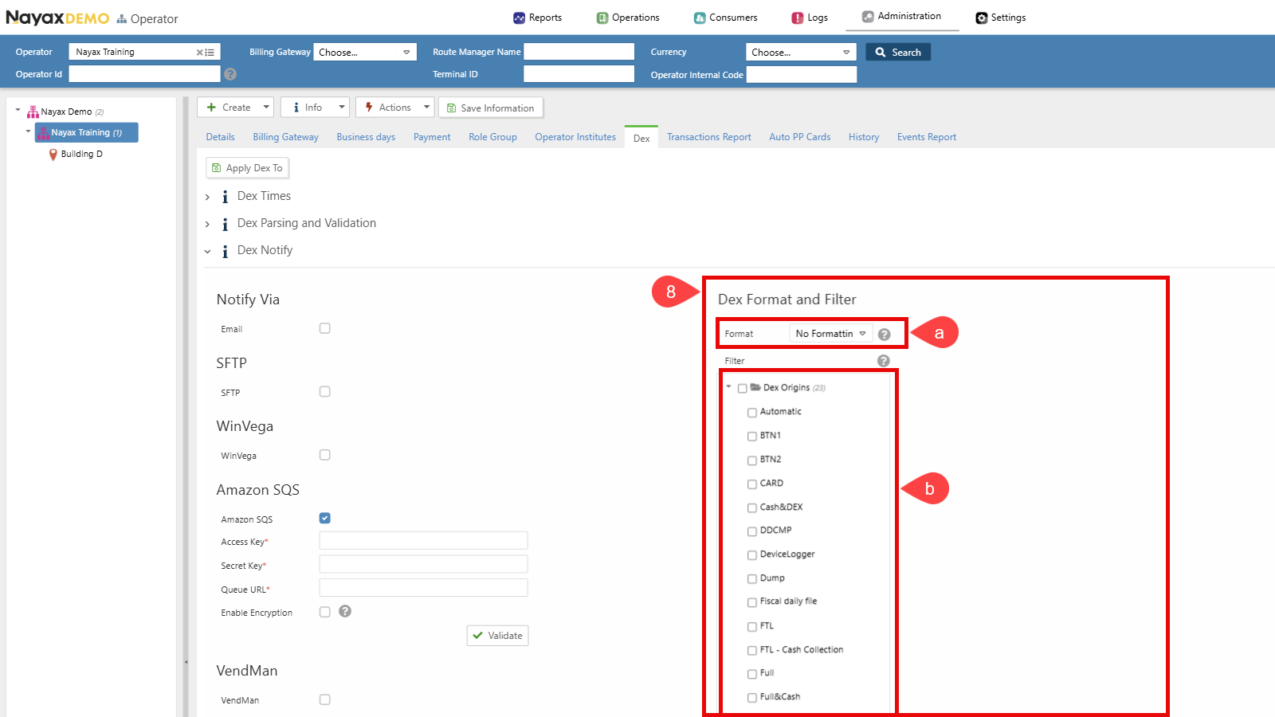Click the Queue URL input field
This screenshot has height=717, width=1275.
(x=423, y=588)
